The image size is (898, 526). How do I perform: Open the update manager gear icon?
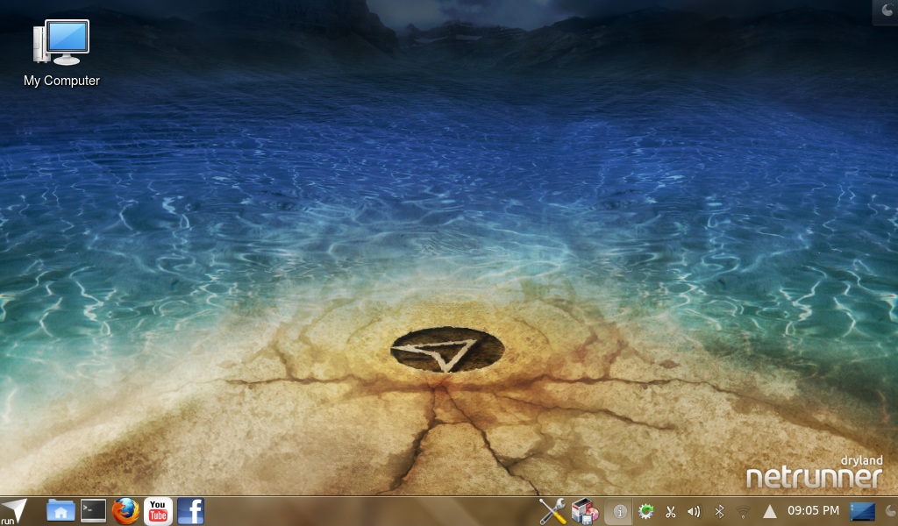646,511
